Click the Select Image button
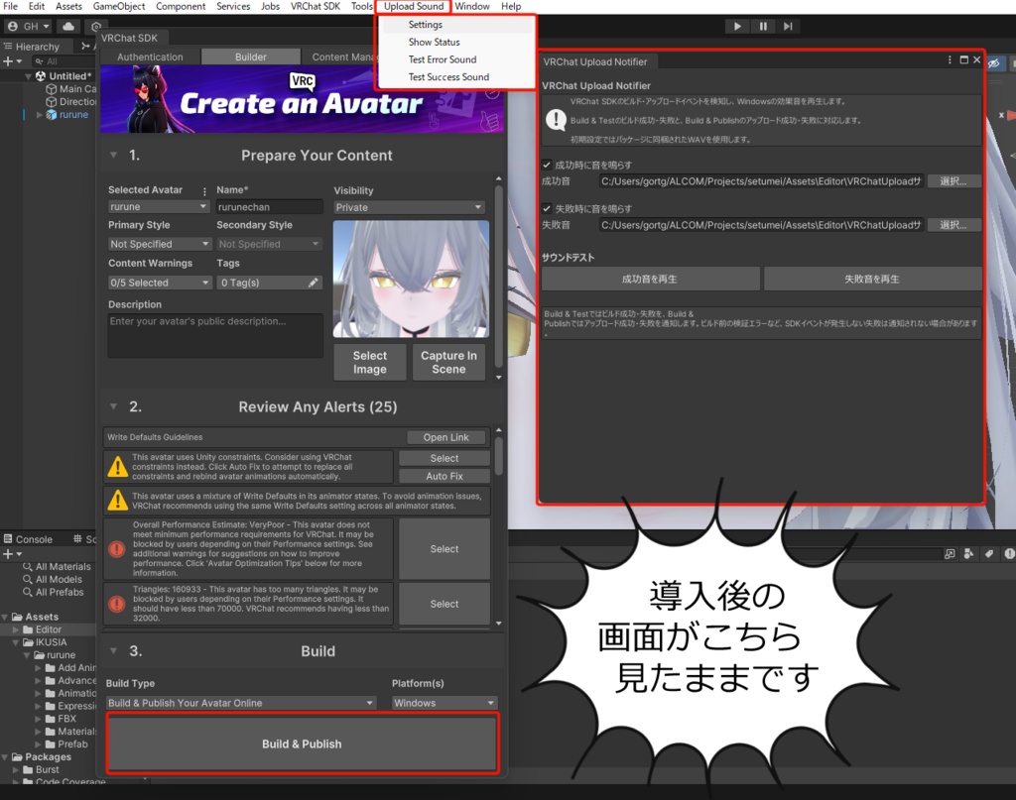 click(x=370, y=363)
